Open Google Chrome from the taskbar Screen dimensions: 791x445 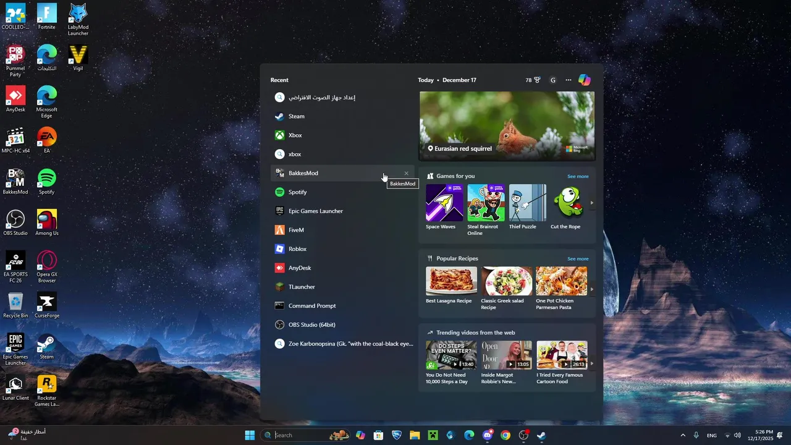[x=505, y=435]
